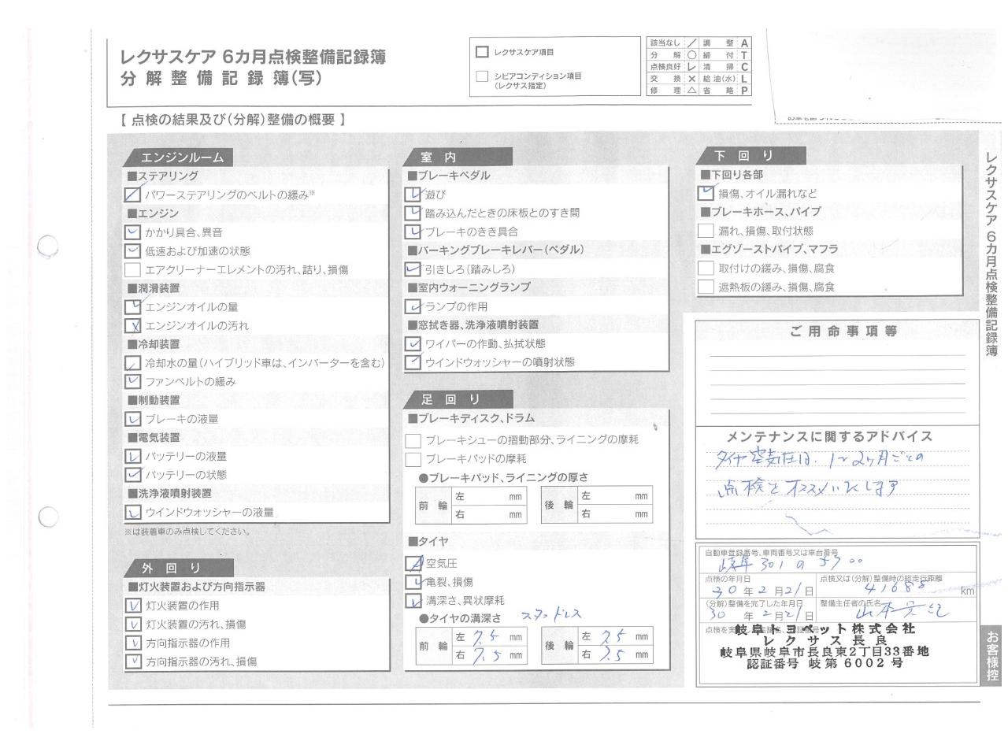Click the front left brake pad thickness field

[488, 497]
